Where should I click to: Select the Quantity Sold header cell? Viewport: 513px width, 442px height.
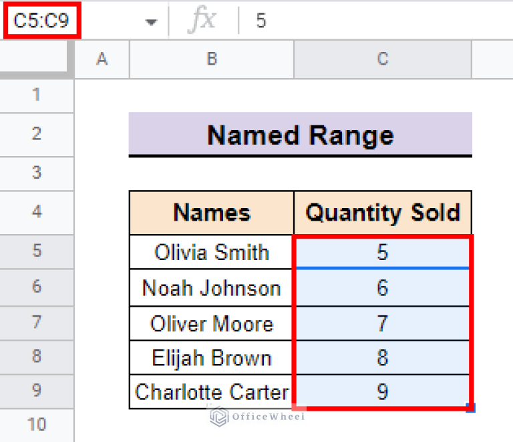click(x=382, y=213)
